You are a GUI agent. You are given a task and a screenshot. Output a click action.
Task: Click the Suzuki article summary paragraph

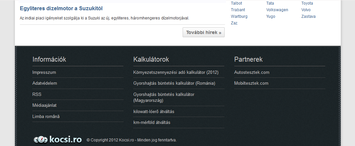coord(104,18)
